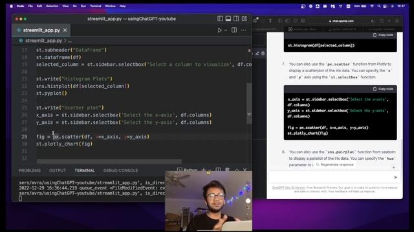414x232 pixels.
Task: Click line 22 sns.histplot code
Action: point(83,86)
